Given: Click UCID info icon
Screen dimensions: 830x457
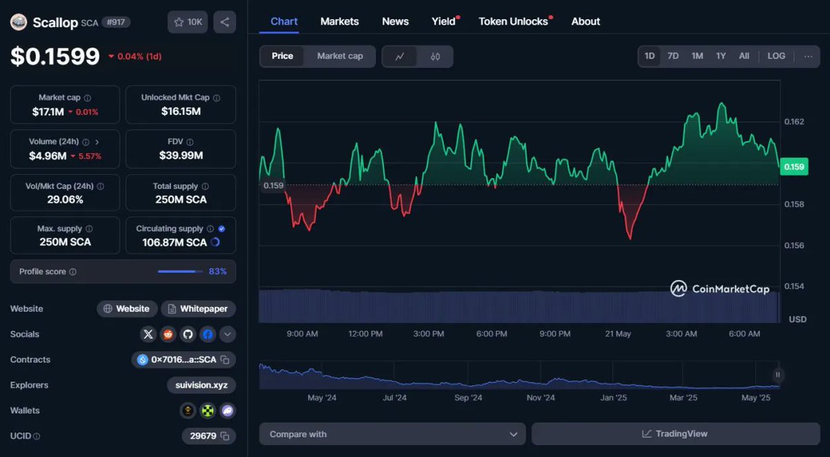Looking at the screenshot, I should tap(37, 436).
